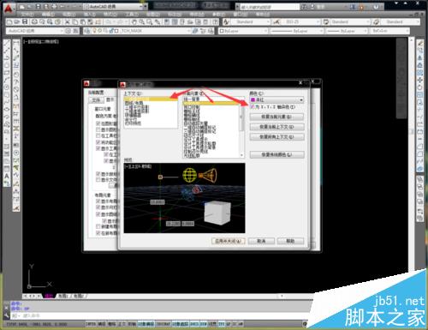The height and width of the screenshot is (330, 428).
Task: Open the 编辑 Edit menu
Action: [x=48, y=15]
